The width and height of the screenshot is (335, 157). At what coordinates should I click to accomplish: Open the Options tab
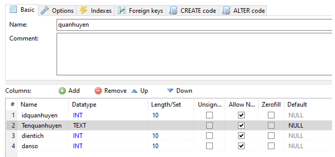point(57,11)
